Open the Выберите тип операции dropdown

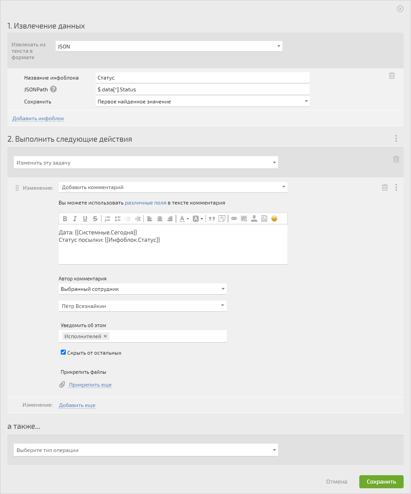point(146,450)
